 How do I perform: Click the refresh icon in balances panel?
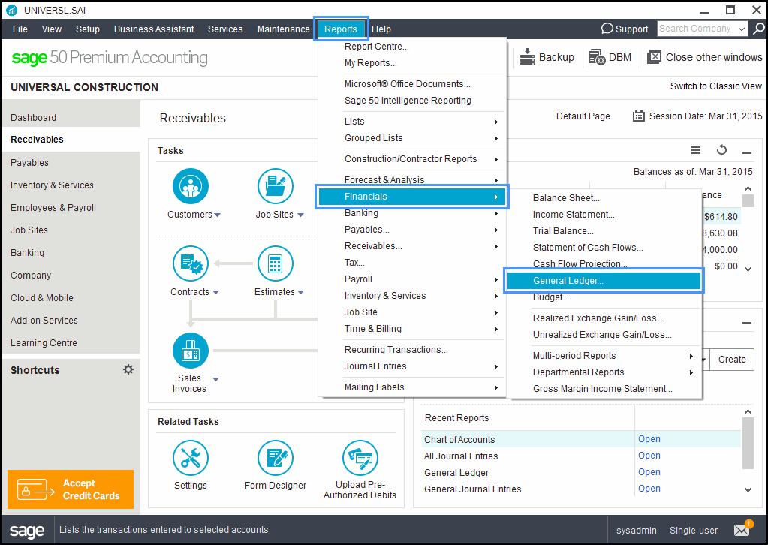click(x=721, y=150)
